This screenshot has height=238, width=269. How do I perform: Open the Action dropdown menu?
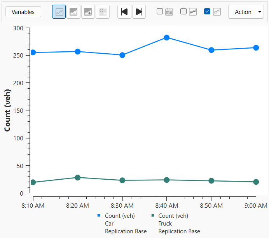coord(246,12)
